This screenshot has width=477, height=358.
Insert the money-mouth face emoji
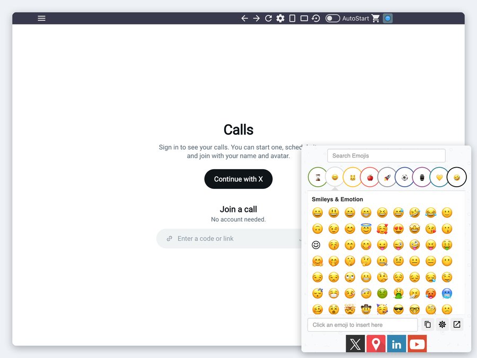(x=447, y=245)
